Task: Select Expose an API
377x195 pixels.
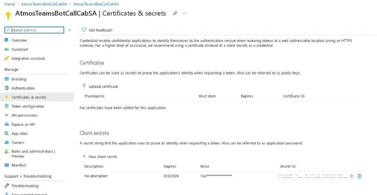Action: click(23, 125)
